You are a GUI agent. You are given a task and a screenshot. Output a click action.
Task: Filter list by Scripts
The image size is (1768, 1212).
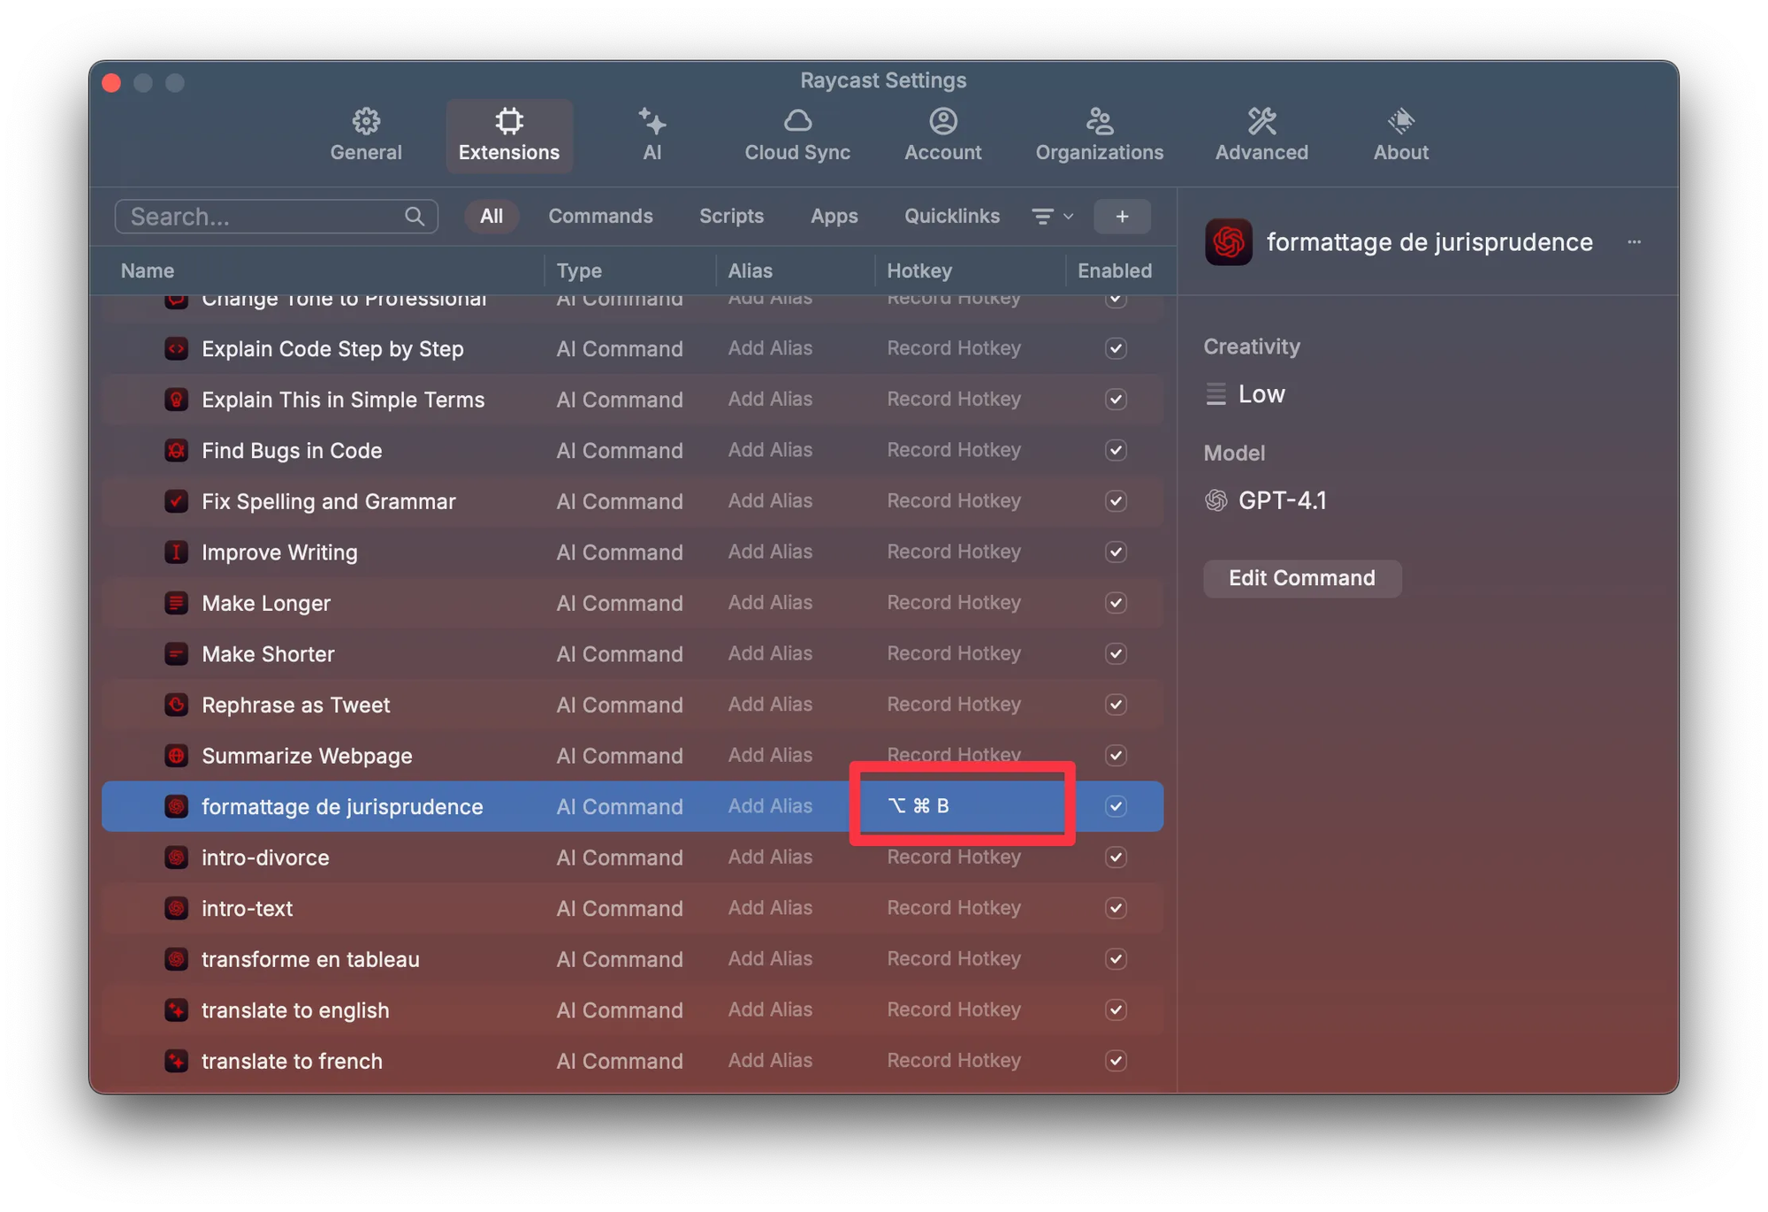(x=731, y=217)
